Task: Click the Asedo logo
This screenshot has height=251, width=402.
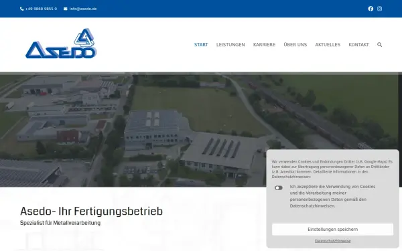Action: pyautogui.click(x=61, y=44)
